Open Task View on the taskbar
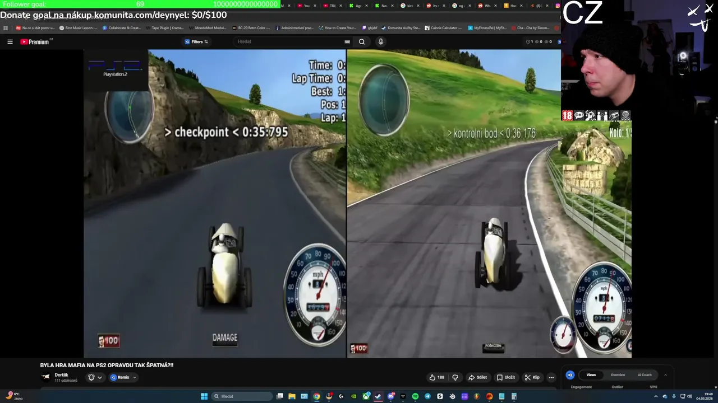Image resolution: width=718 pixels, height=403 pixels. (280, 396)
